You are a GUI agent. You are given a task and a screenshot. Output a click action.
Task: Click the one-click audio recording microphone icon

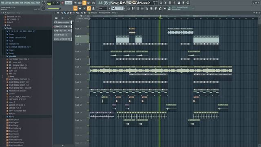pyautogui.click(x=170, y=3)
